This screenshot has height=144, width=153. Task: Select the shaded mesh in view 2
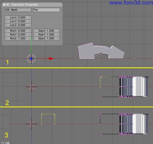[x=134, y=87]
